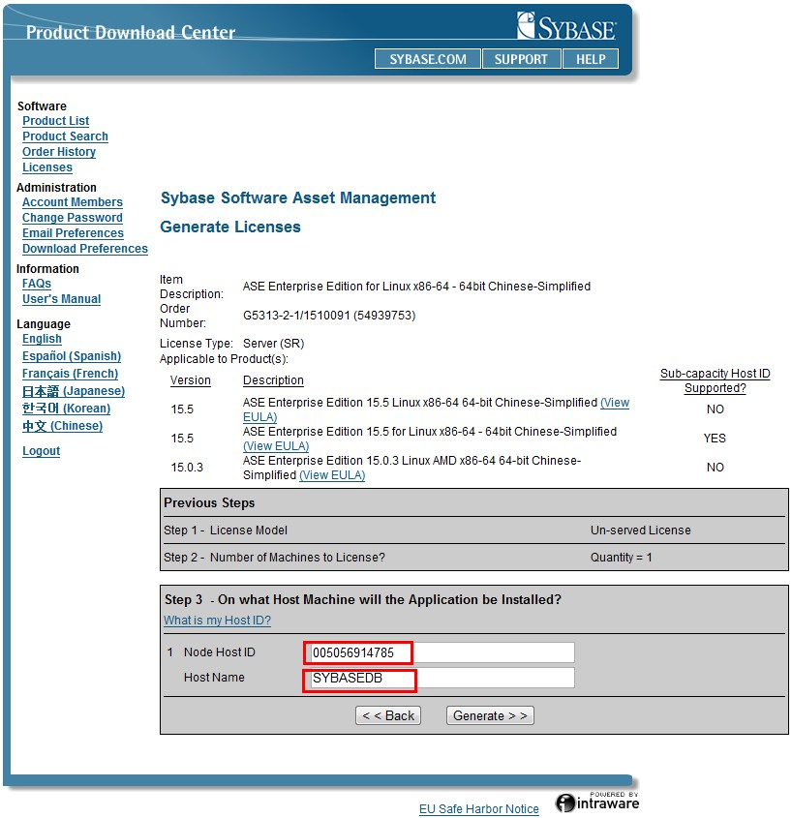The height and width of the screenshot is (818, 792).
Task: Open Change Password under Administration
Action: (72, 218)
